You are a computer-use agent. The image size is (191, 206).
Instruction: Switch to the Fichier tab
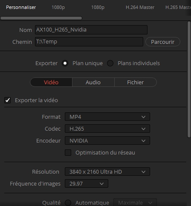135,82
